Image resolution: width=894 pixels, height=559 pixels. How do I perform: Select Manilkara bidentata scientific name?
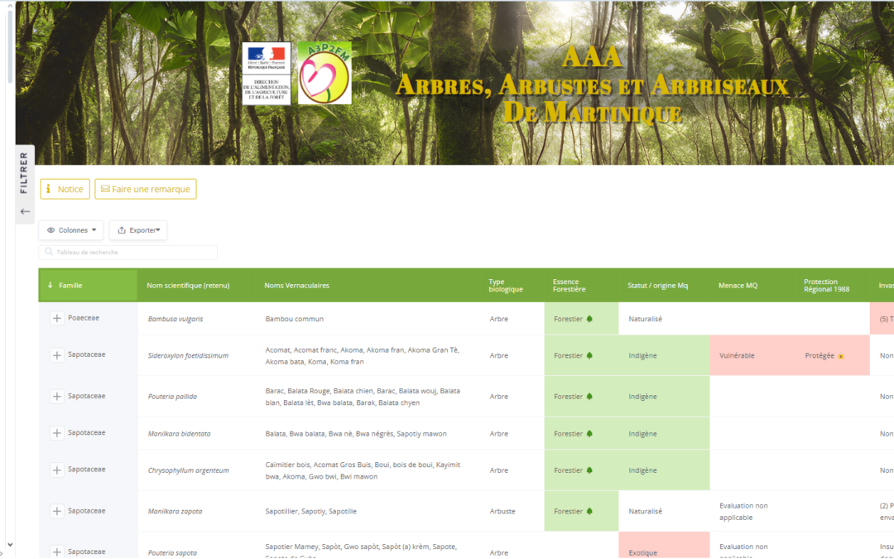coord(179,433)
